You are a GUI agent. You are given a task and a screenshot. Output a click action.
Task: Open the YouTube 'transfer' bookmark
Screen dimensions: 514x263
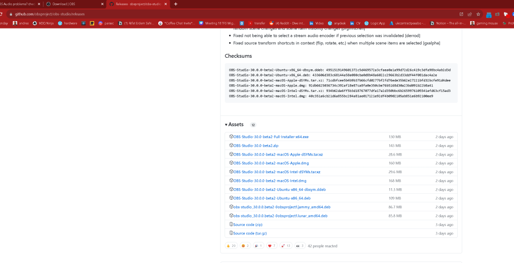pos(256,23)
